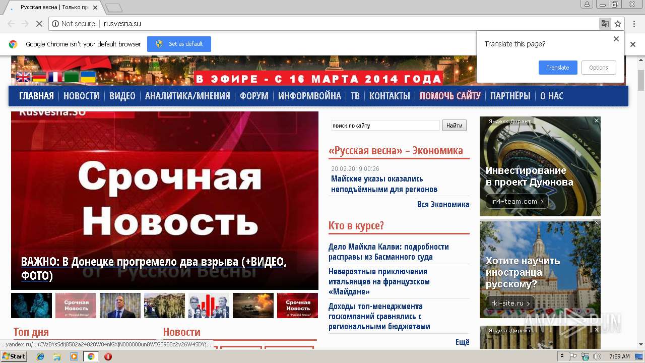Open the ПАРТНЁРЫ page
645x363 pixels.
pyautogui.click(x=510, y=96)
